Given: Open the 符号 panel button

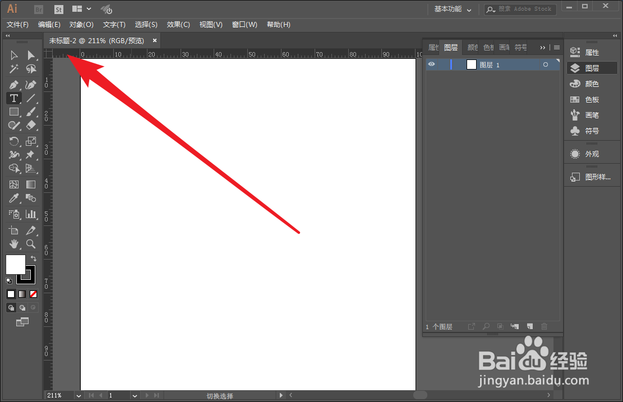Looking at the screenshot, I should point(592,131).
